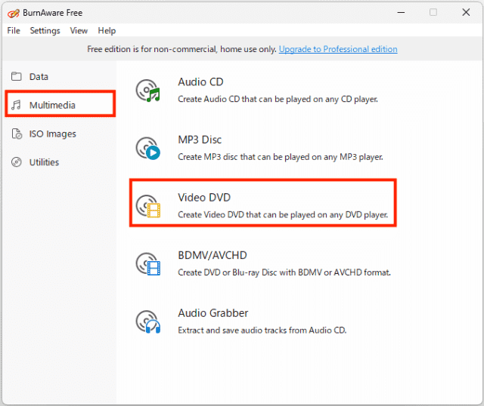Click the Utilities disc icon in sidebar
Screen dimensions: 484x406
[17, 162]
